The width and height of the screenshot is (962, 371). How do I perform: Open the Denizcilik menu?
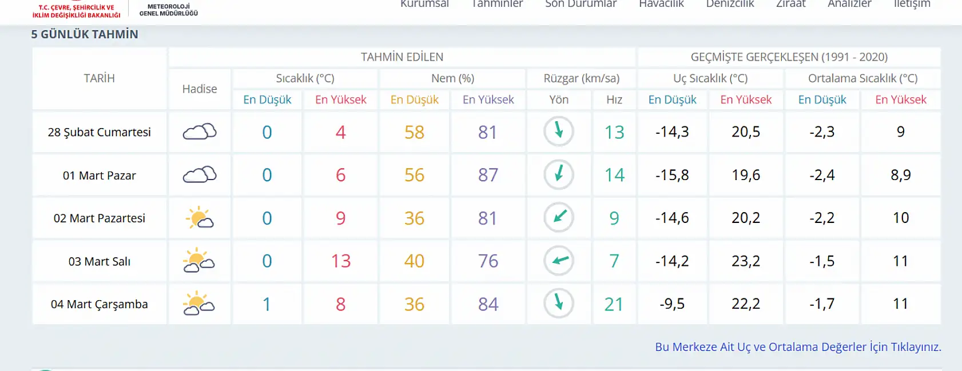(730, 4)
